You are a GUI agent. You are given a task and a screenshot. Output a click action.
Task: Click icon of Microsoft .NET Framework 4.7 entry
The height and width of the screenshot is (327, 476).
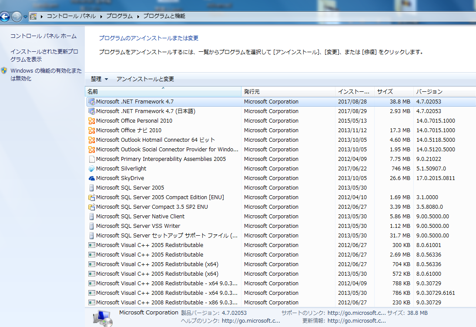91,102
